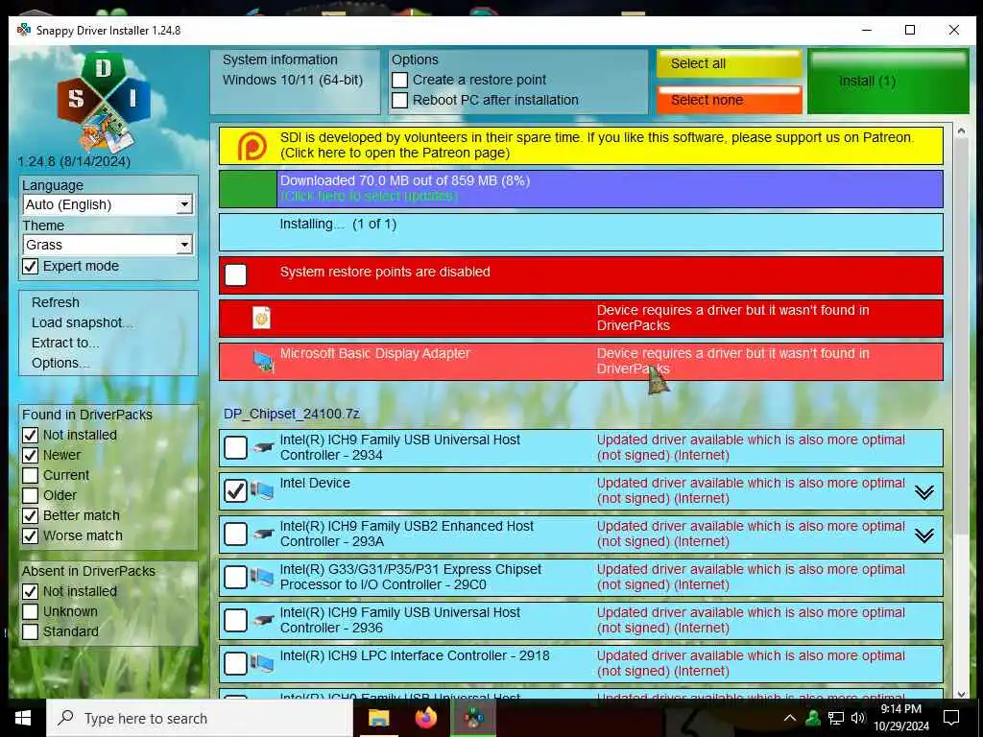Click the Install (1) button
The image size is (983, 737).
pos(888,82)
